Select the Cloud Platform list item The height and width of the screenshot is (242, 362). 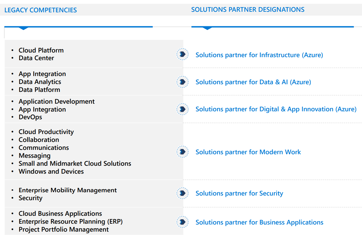41,50
